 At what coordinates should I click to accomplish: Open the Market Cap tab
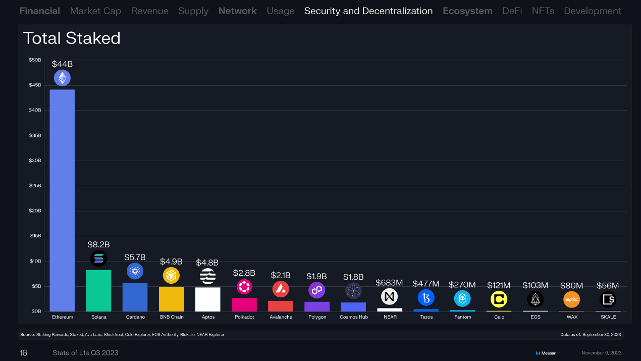tap(95, 11)
